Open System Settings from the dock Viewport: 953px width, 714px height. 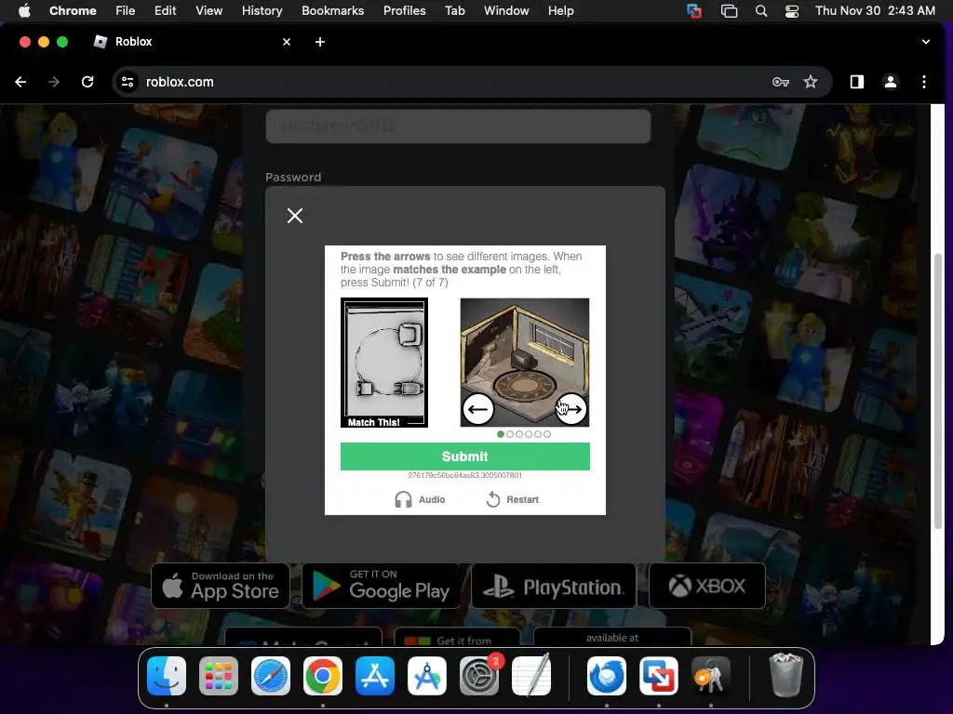(479, 676)
